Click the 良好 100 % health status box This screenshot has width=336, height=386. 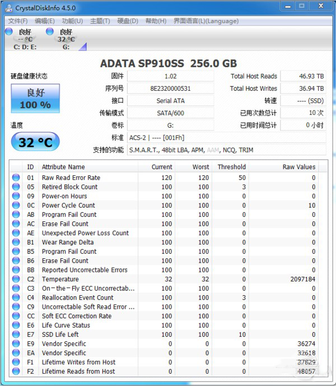pos(35,99)
